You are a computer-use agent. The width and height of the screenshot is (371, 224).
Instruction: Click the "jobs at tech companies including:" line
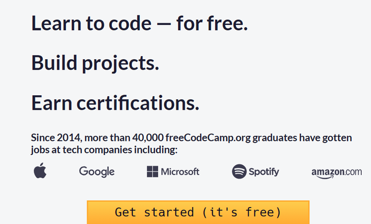tap(104, 150)
